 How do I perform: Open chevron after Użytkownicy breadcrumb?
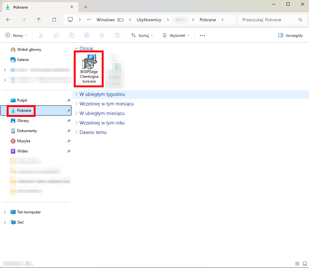(168, 20)
